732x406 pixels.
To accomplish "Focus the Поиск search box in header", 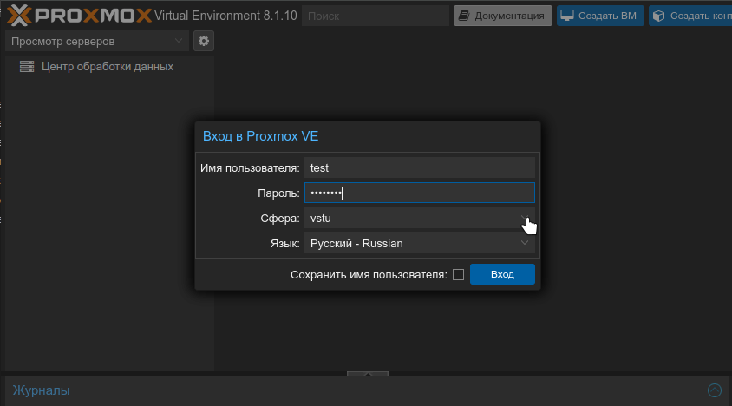I will (376, 16).
